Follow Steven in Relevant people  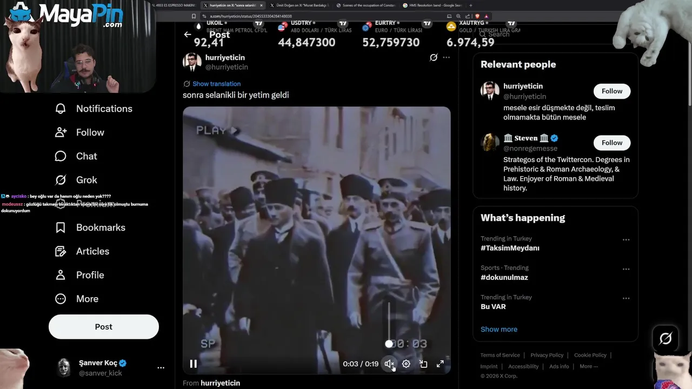click(612, 143)
